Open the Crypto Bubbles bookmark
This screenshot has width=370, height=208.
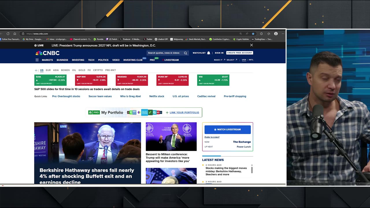pos(241,39)
